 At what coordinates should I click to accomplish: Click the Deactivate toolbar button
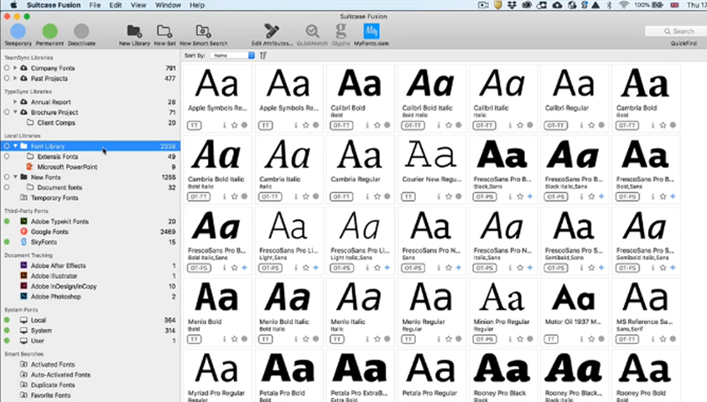[82, 31]
